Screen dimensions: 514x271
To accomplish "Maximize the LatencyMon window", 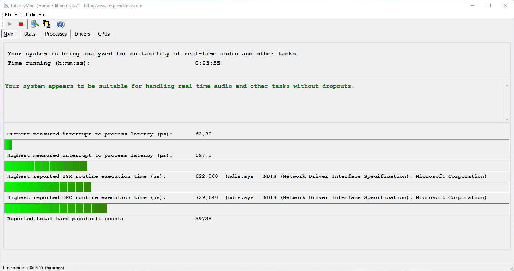I will point(489,5).
